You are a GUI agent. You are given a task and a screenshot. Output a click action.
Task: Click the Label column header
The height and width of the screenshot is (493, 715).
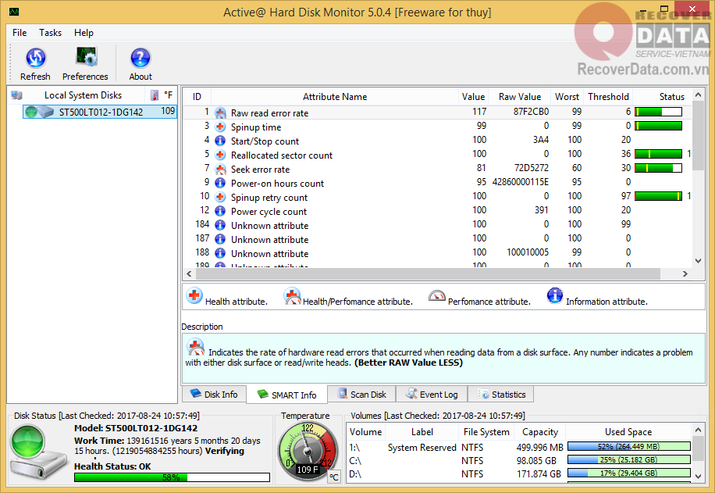tap(422, 432)
